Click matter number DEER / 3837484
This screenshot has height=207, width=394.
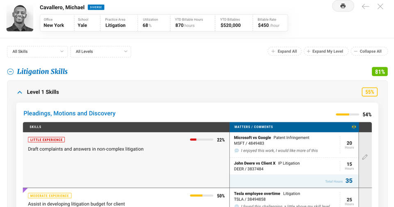(249, 169)
